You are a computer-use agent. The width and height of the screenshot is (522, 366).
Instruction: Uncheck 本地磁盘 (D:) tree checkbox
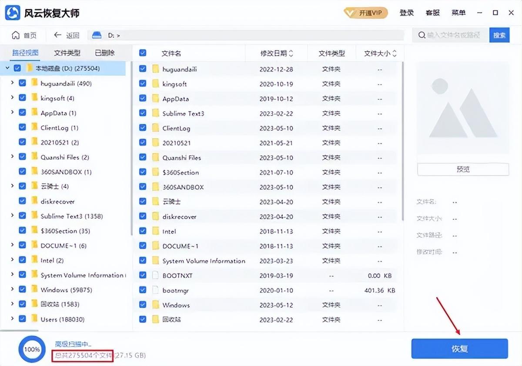click(x=17, y=68)
